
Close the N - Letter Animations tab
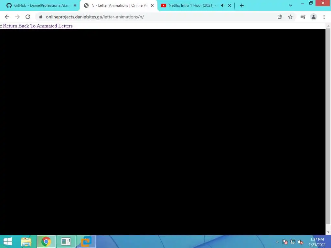[x=152, y=5]
